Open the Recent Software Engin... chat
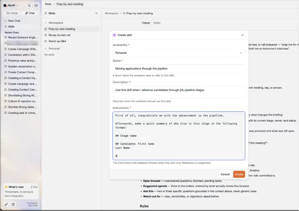299x211 pixels. 21,37
